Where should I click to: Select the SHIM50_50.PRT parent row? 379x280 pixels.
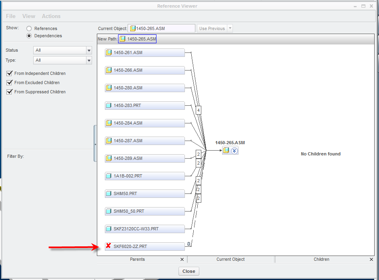pos(145,211)
